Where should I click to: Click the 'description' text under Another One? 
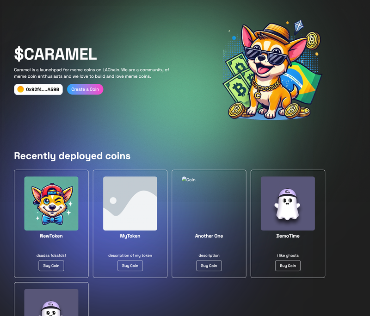[209, 255]
